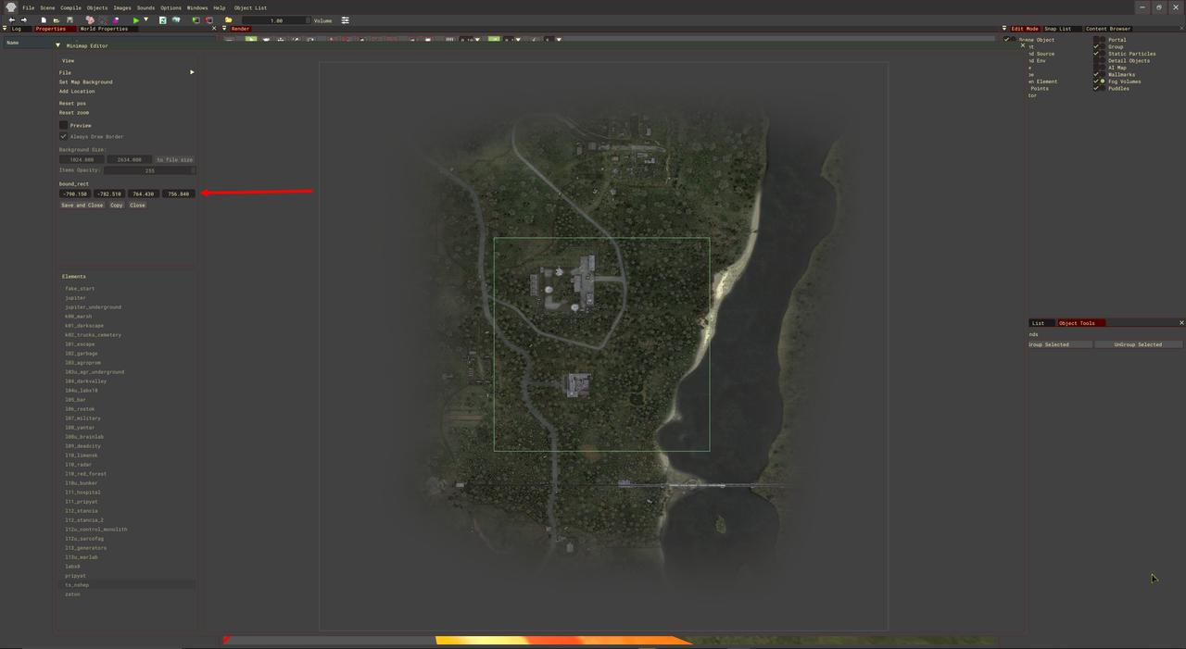The image size is (1186, 649).
Task: Click the green refresh toolbar icon
Action: [x=163, y=19]
